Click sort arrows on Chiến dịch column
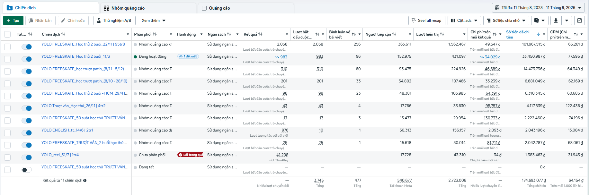 63,34
